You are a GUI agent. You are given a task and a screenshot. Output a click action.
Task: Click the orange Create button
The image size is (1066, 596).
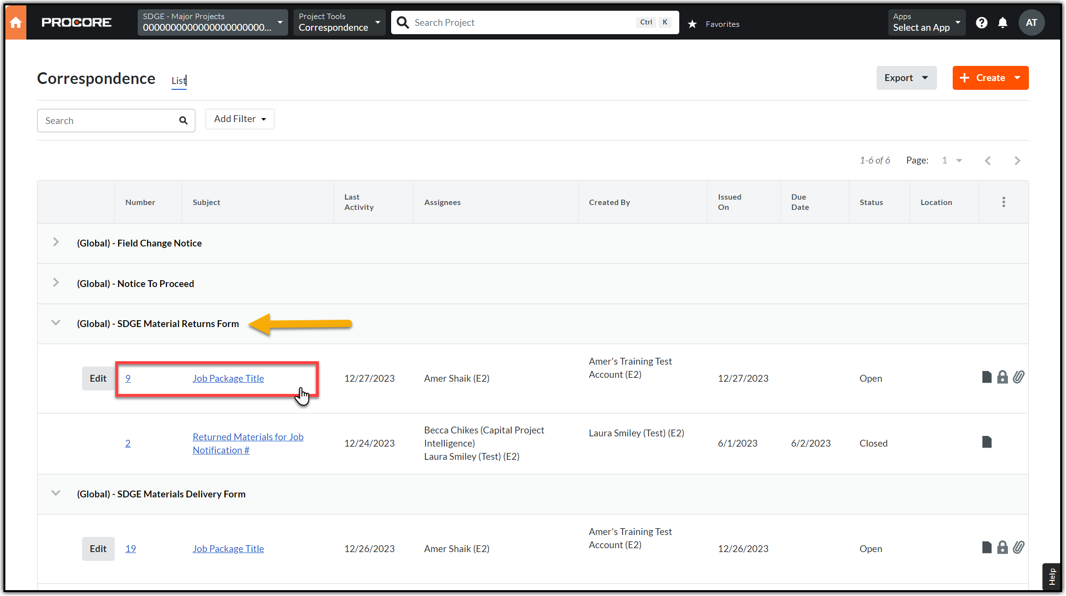(x=990, y=78)
